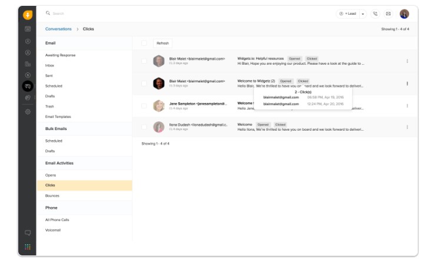Screen dimensions: 441x266
Task: Expand the dropdown arrow next to + Lead
Action: pyautogui.click(x=363, y=14)
